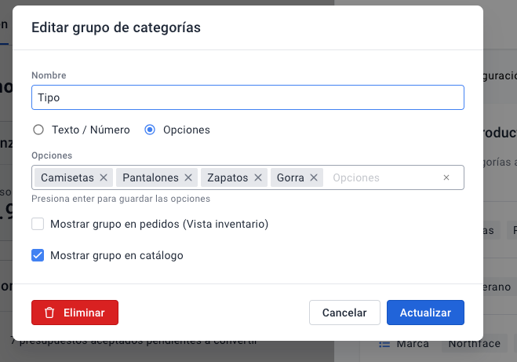Screen dimensions: 517x362
Task: Click the Pantalones chip label
Action: tap(151, 178)
